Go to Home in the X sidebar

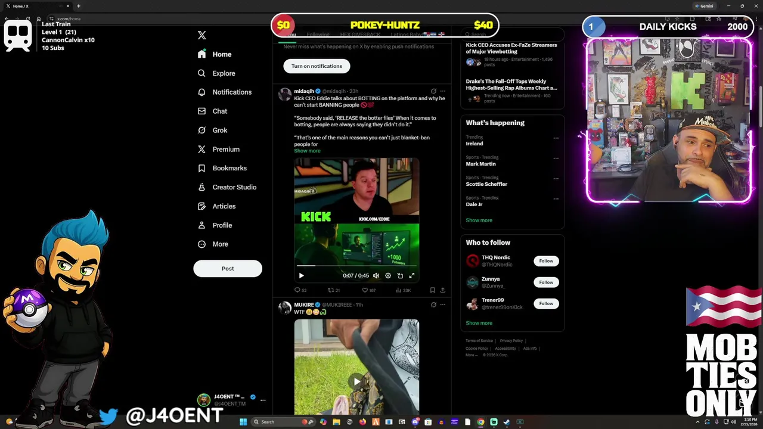pyautogui.click(x=215, y=54)
